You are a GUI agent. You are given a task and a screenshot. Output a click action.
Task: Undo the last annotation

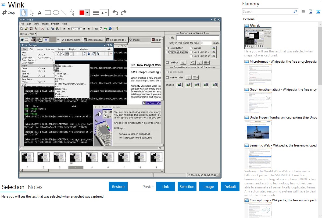pos(115,13)
